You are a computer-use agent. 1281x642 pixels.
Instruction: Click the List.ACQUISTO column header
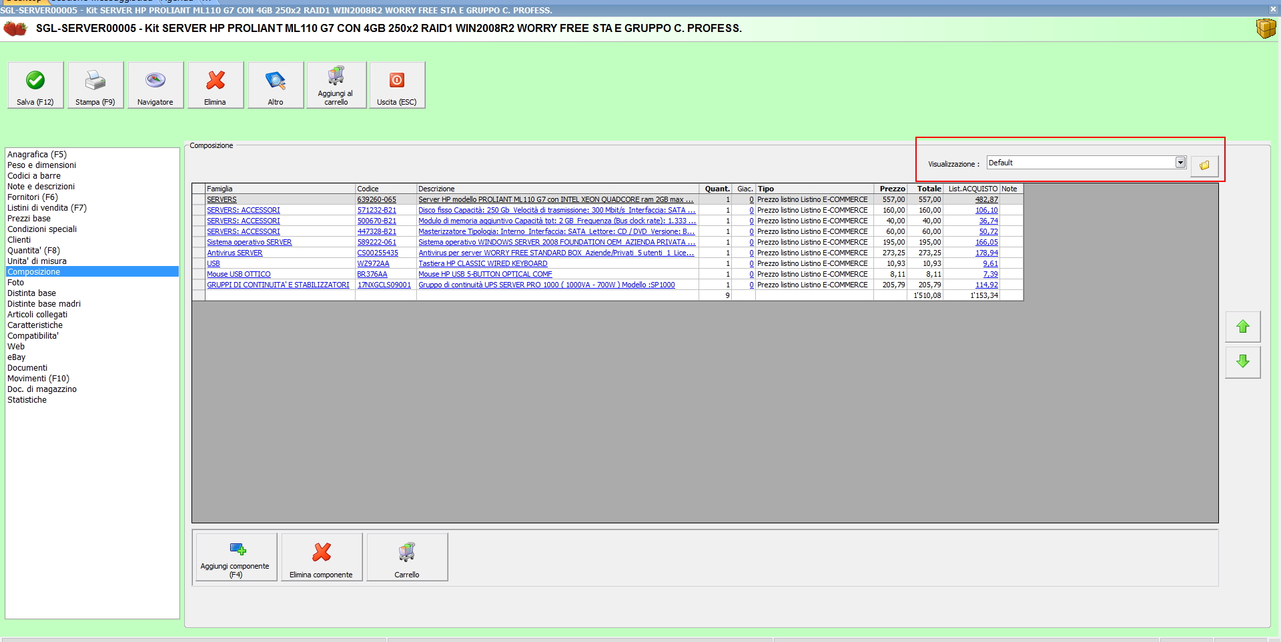coord(973,189)
